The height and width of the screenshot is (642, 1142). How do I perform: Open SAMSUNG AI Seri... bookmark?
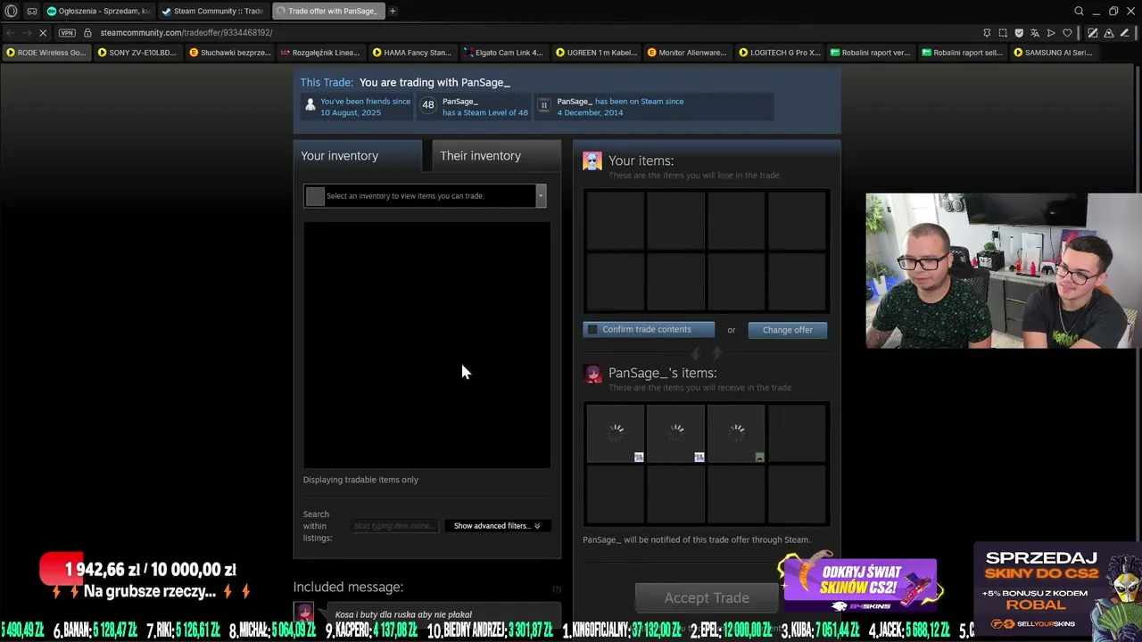1053,53
